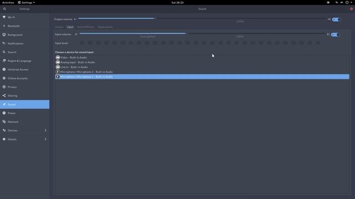
Task: Click the clock in the top bar
Action: point(177,2)
